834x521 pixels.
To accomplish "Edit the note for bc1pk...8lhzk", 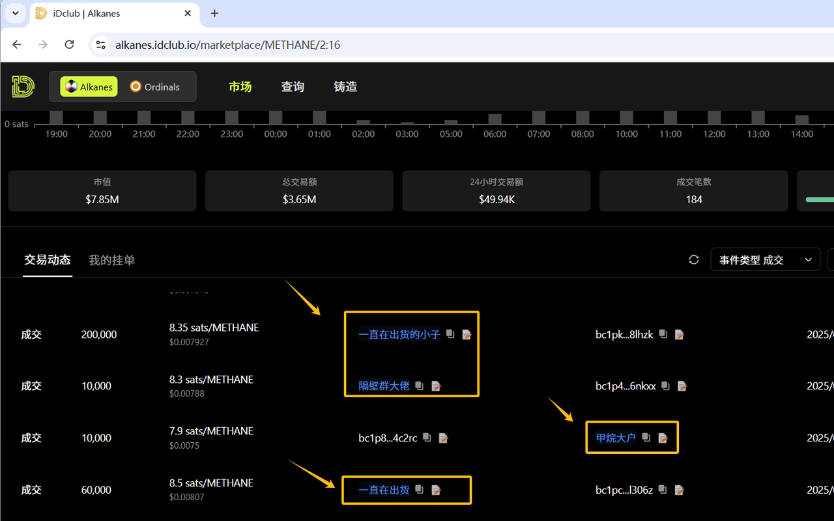I will point(679,334).
